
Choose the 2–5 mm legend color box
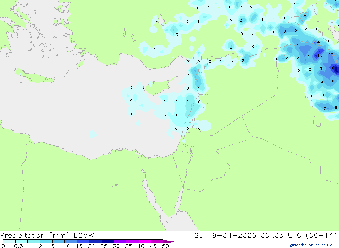[x=46, y=241]
